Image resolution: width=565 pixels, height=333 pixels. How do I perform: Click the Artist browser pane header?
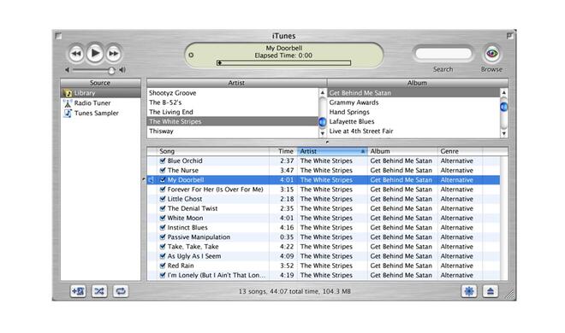[237, 83]
